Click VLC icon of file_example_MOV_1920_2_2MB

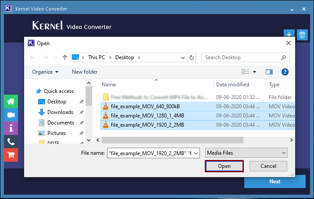pos(106,125)
